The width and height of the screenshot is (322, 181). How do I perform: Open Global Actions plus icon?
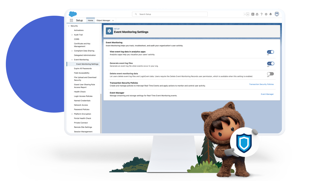253,14
